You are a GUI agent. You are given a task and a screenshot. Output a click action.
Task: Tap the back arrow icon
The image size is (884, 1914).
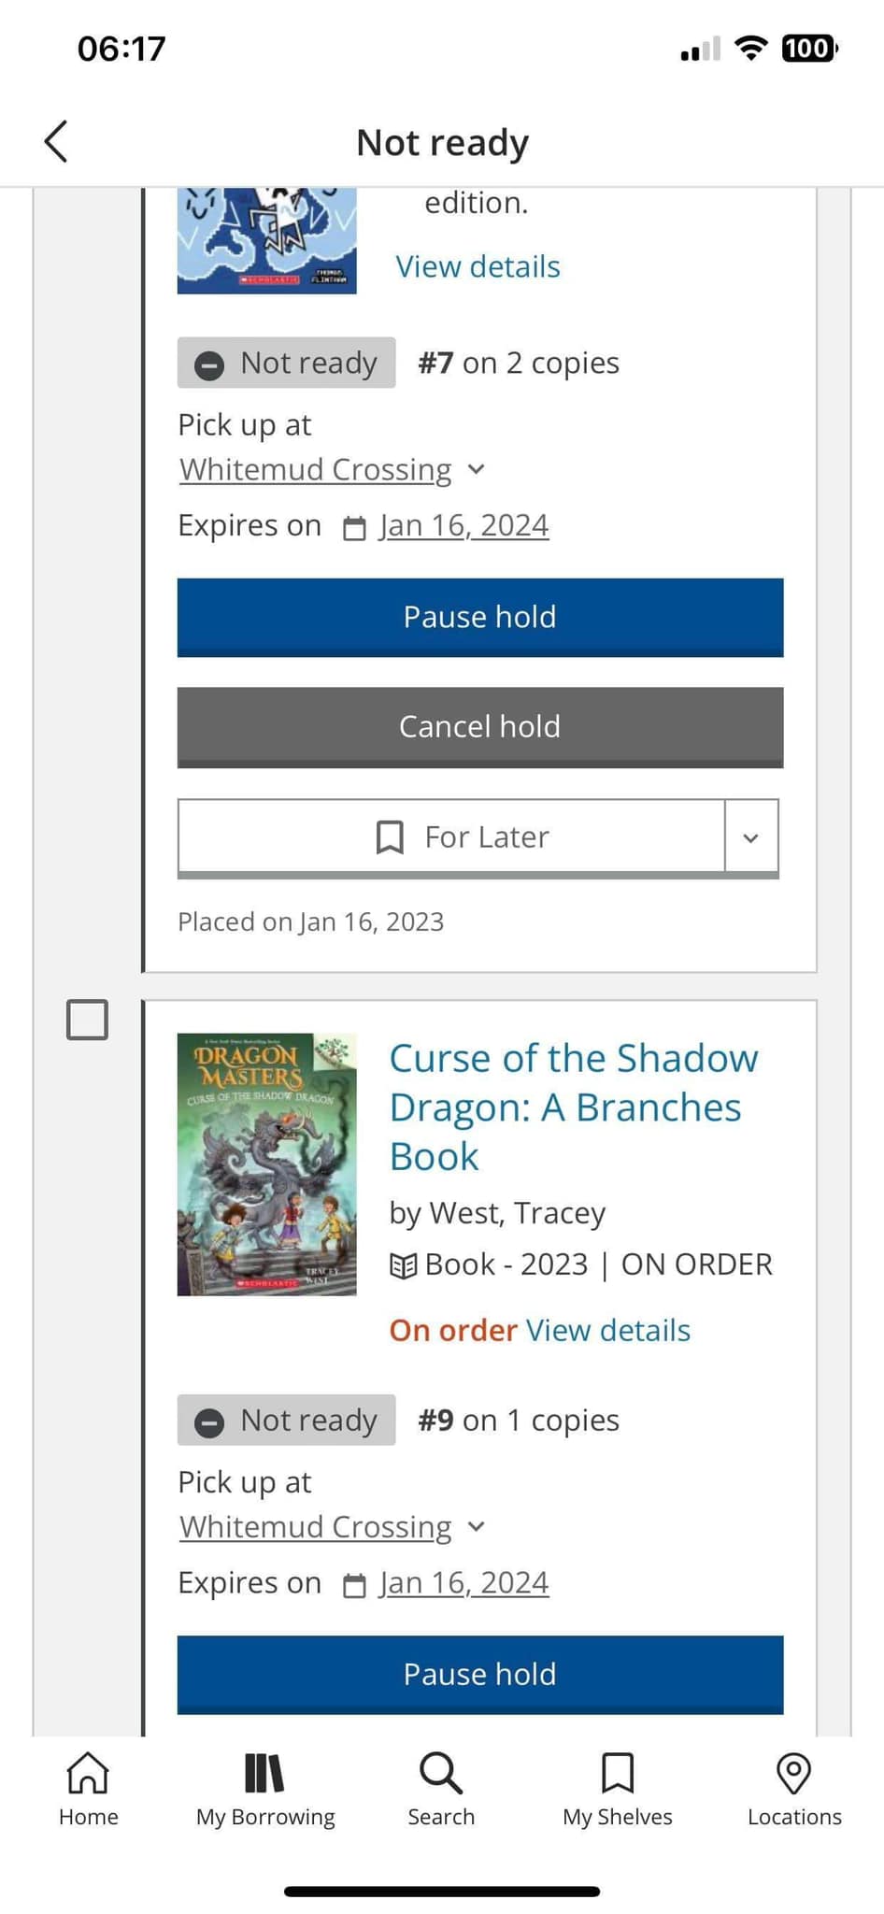coord(56,142)
